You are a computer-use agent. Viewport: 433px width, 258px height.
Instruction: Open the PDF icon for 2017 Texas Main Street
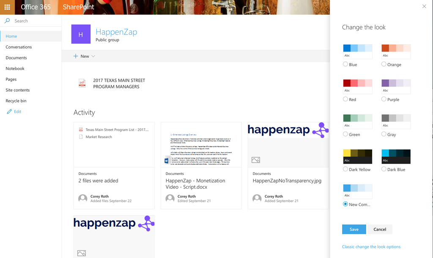pyautogui.click(x=82, y=83)
